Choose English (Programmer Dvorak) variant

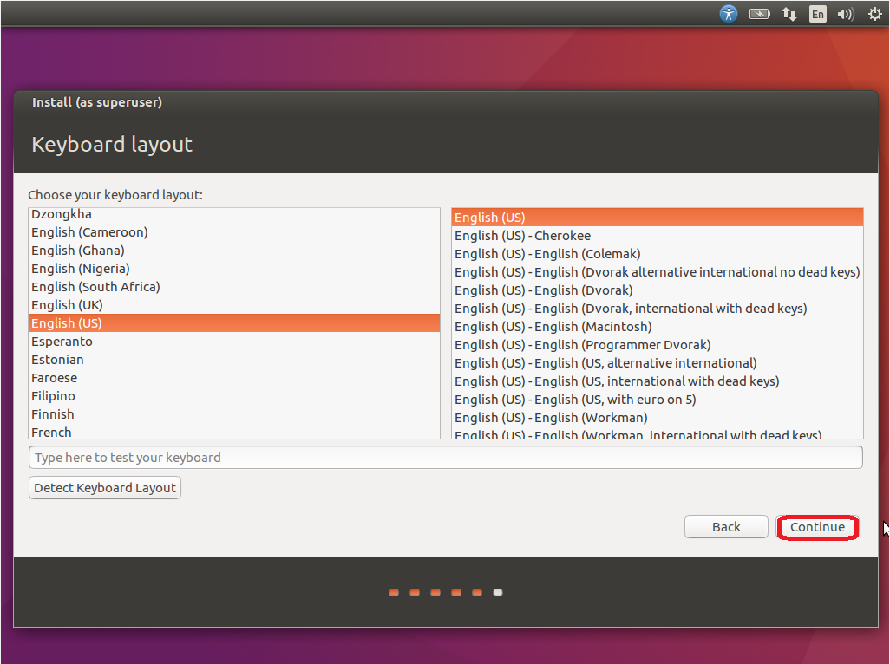582,345
